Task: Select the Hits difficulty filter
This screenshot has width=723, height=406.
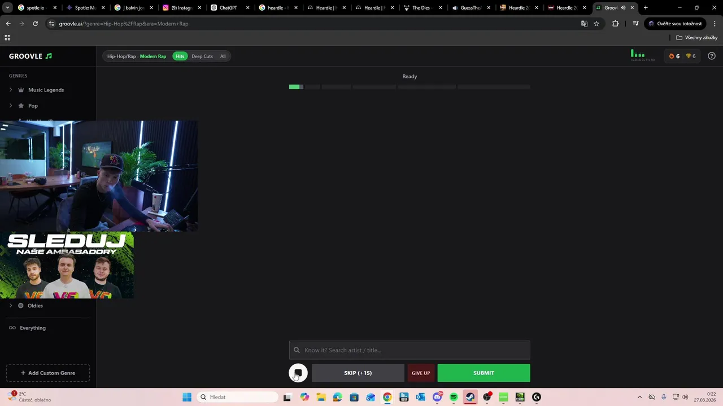Action: click(x=180, y=56)
